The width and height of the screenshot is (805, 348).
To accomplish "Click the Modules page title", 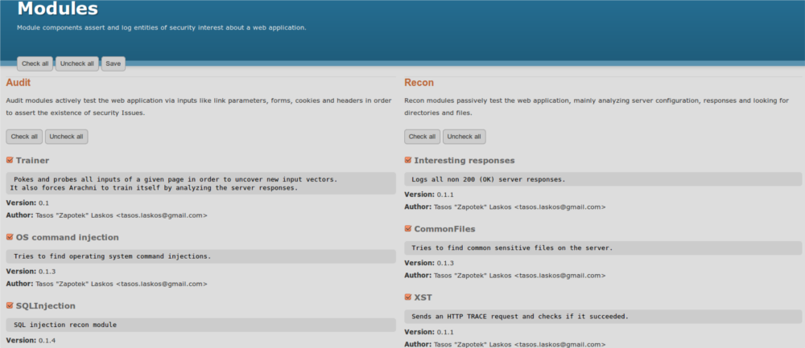I will tap(57, 10).
